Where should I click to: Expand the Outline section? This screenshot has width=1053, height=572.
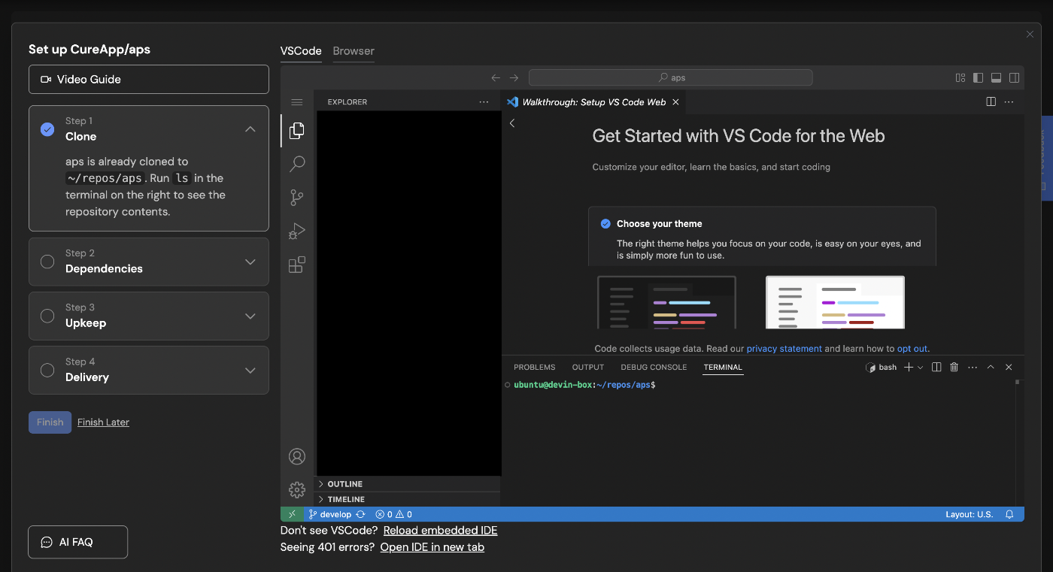(x=408, y=484)
